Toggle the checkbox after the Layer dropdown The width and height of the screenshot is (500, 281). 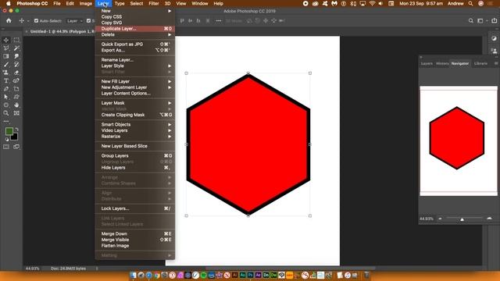[x=88, y=21]
